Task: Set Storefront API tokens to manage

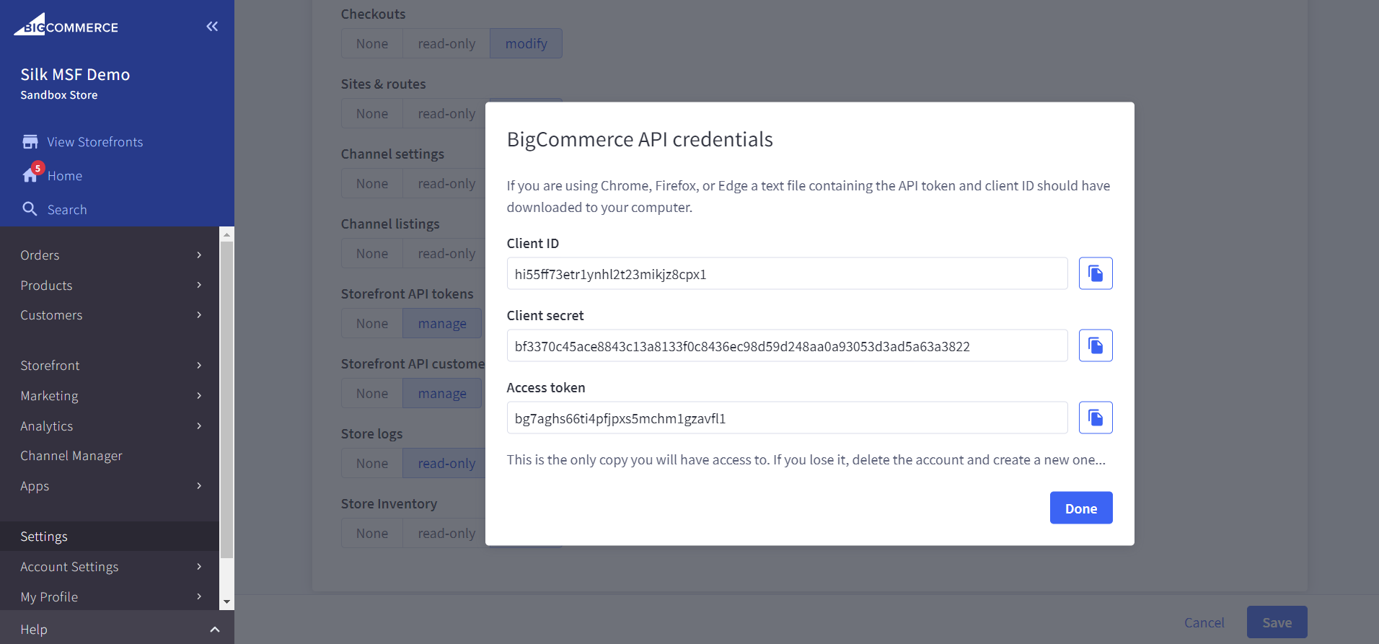Action: (442, 323)
